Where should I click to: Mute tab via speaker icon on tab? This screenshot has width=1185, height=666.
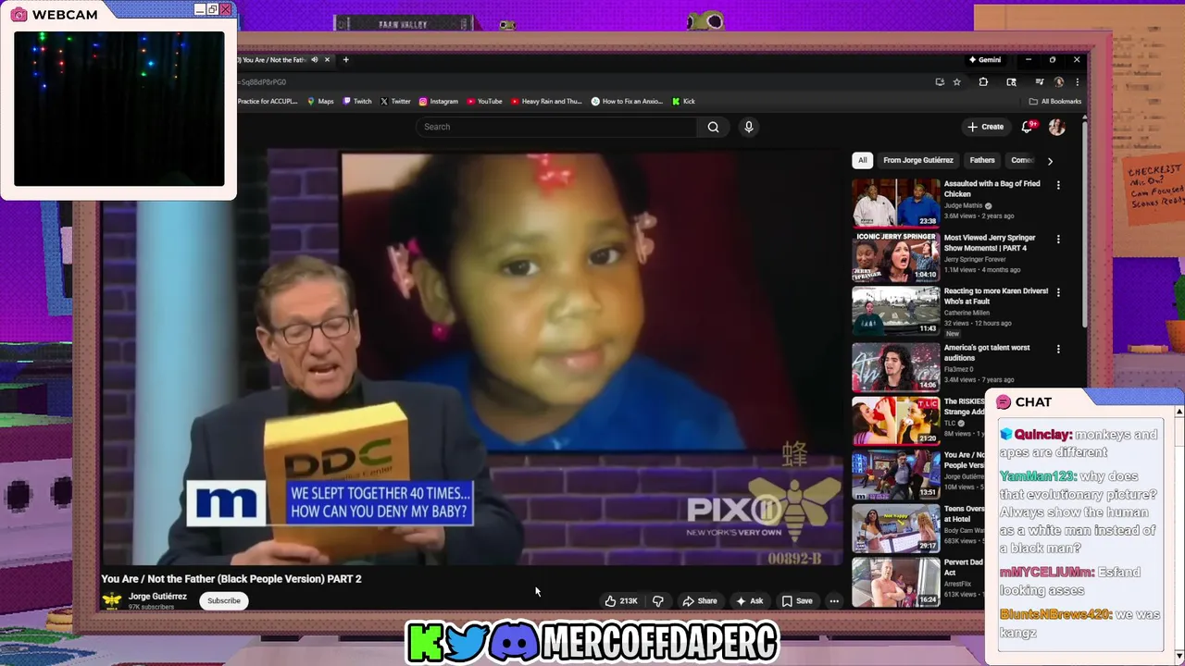pos(315,60)
